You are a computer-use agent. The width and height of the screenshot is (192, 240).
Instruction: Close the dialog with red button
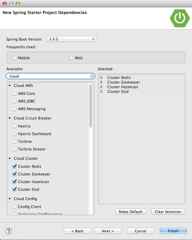(5, 4)
